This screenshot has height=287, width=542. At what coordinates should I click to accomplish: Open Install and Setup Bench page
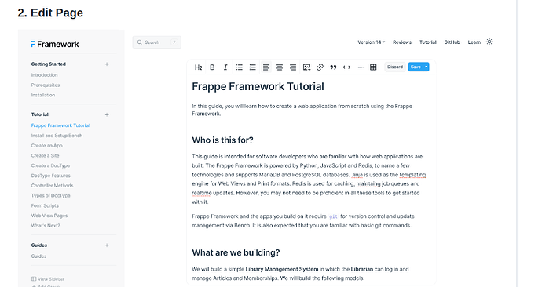click(x=57, y=136)
